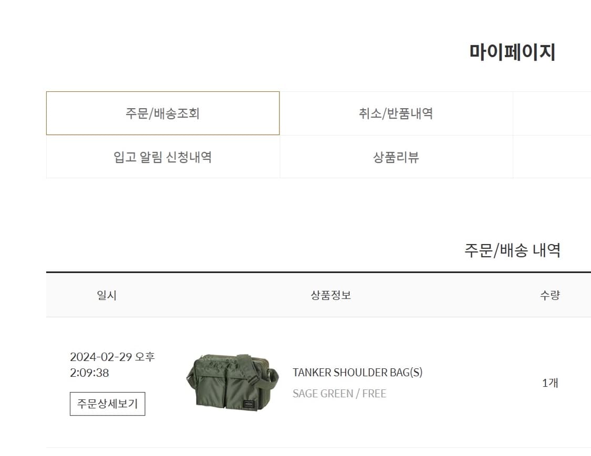Open the 취소/반품내역 tab
Image resolution: width=591 pixels, height=456 pixels.
coord(396,113)
